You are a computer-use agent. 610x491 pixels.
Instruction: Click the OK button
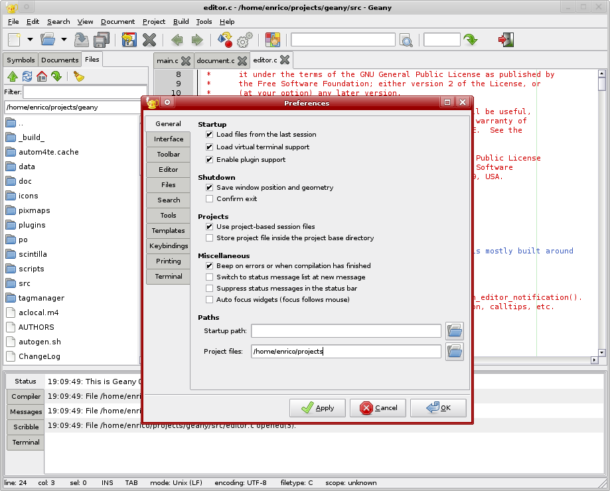(438, 408)
